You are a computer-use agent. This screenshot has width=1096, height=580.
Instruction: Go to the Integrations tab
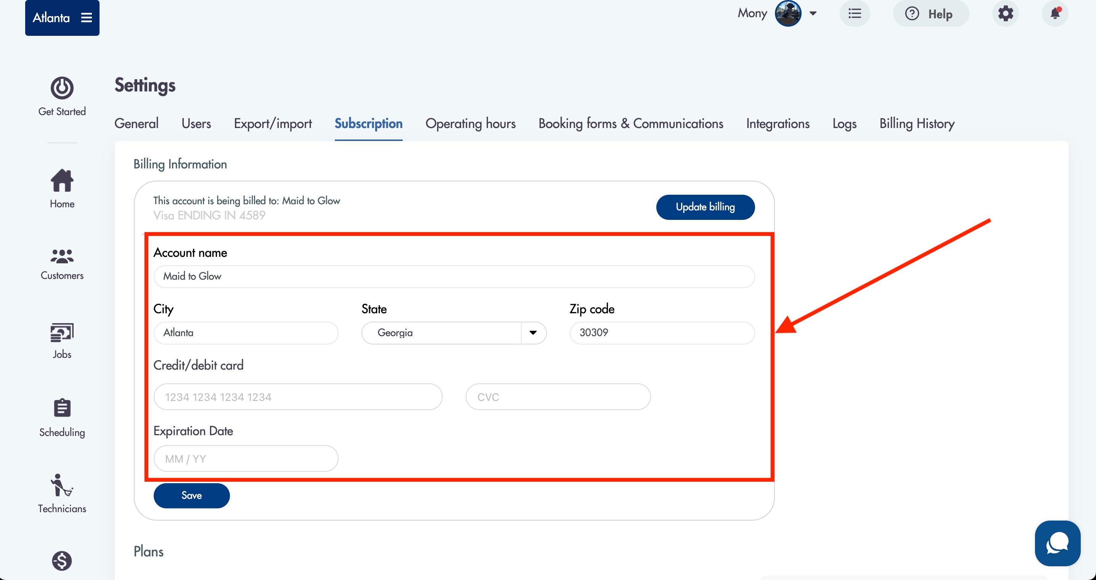coord(778,123)
